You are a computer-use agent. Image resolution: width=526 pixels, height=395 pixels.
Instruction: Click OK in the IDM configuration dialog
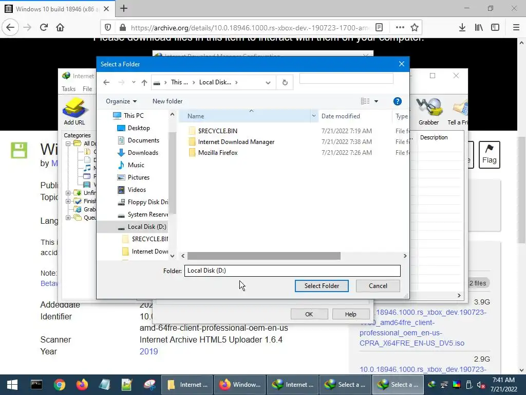(309, 314)
